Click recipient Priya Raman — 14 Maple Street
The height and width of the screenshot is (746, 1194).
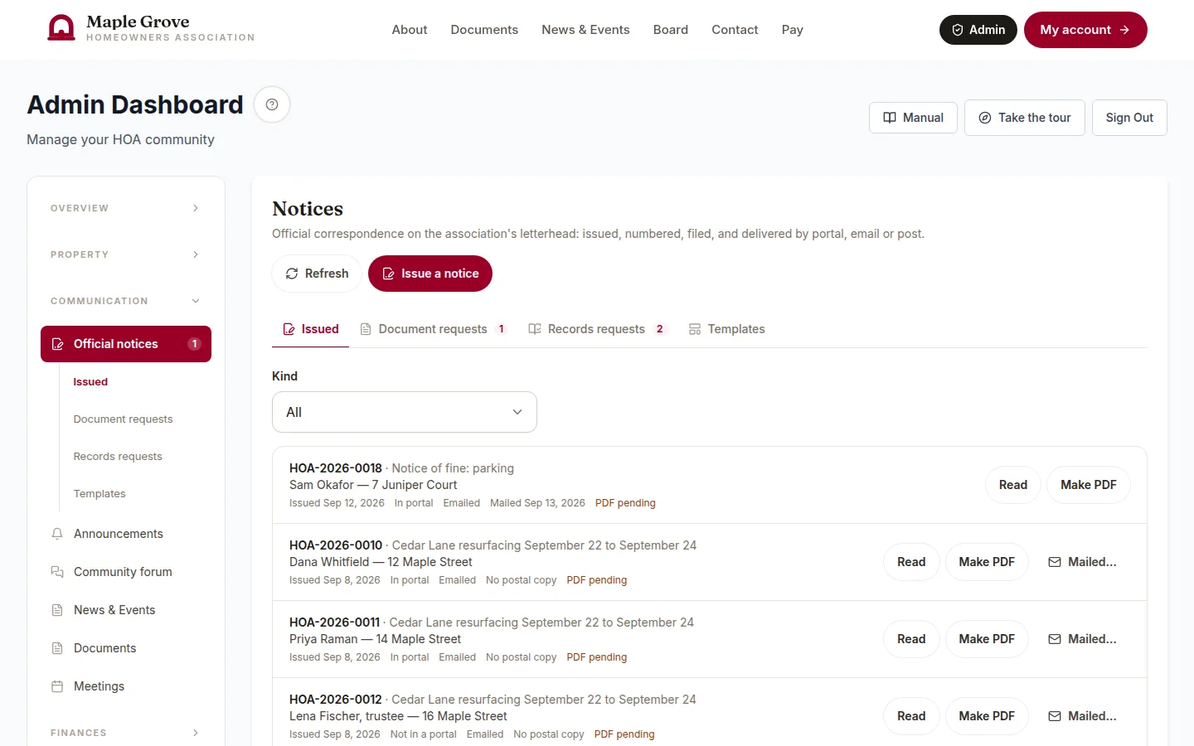(x=375, y=639)
